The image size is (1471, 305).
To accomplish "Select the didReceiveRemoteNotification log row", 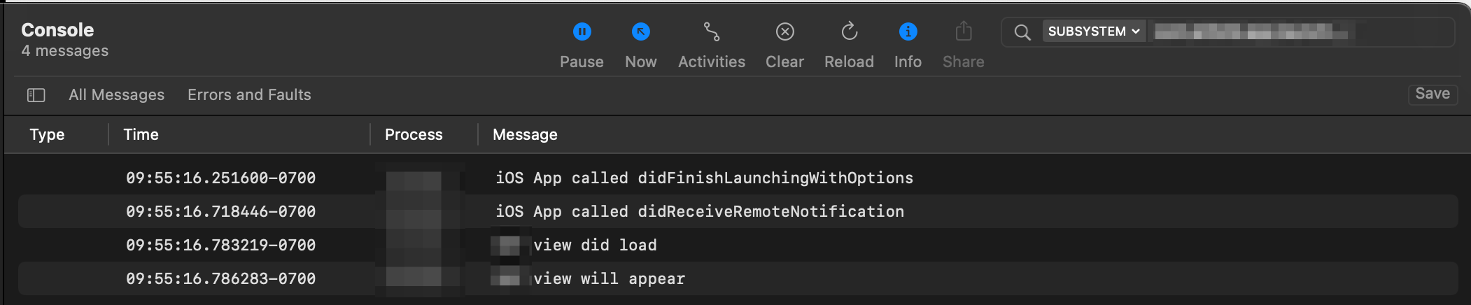I will coord(700,212).
